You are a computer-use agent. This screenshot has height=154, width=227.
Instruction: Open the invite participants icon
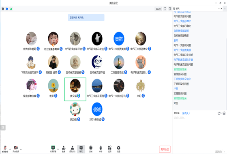tap(64, 149)
